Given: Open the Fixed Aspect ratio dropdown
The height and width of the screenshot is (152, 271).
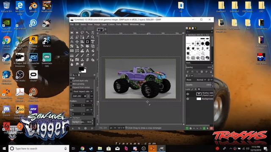Looking at the screenshot, I should pyautogui.click(x=83, y=91).
